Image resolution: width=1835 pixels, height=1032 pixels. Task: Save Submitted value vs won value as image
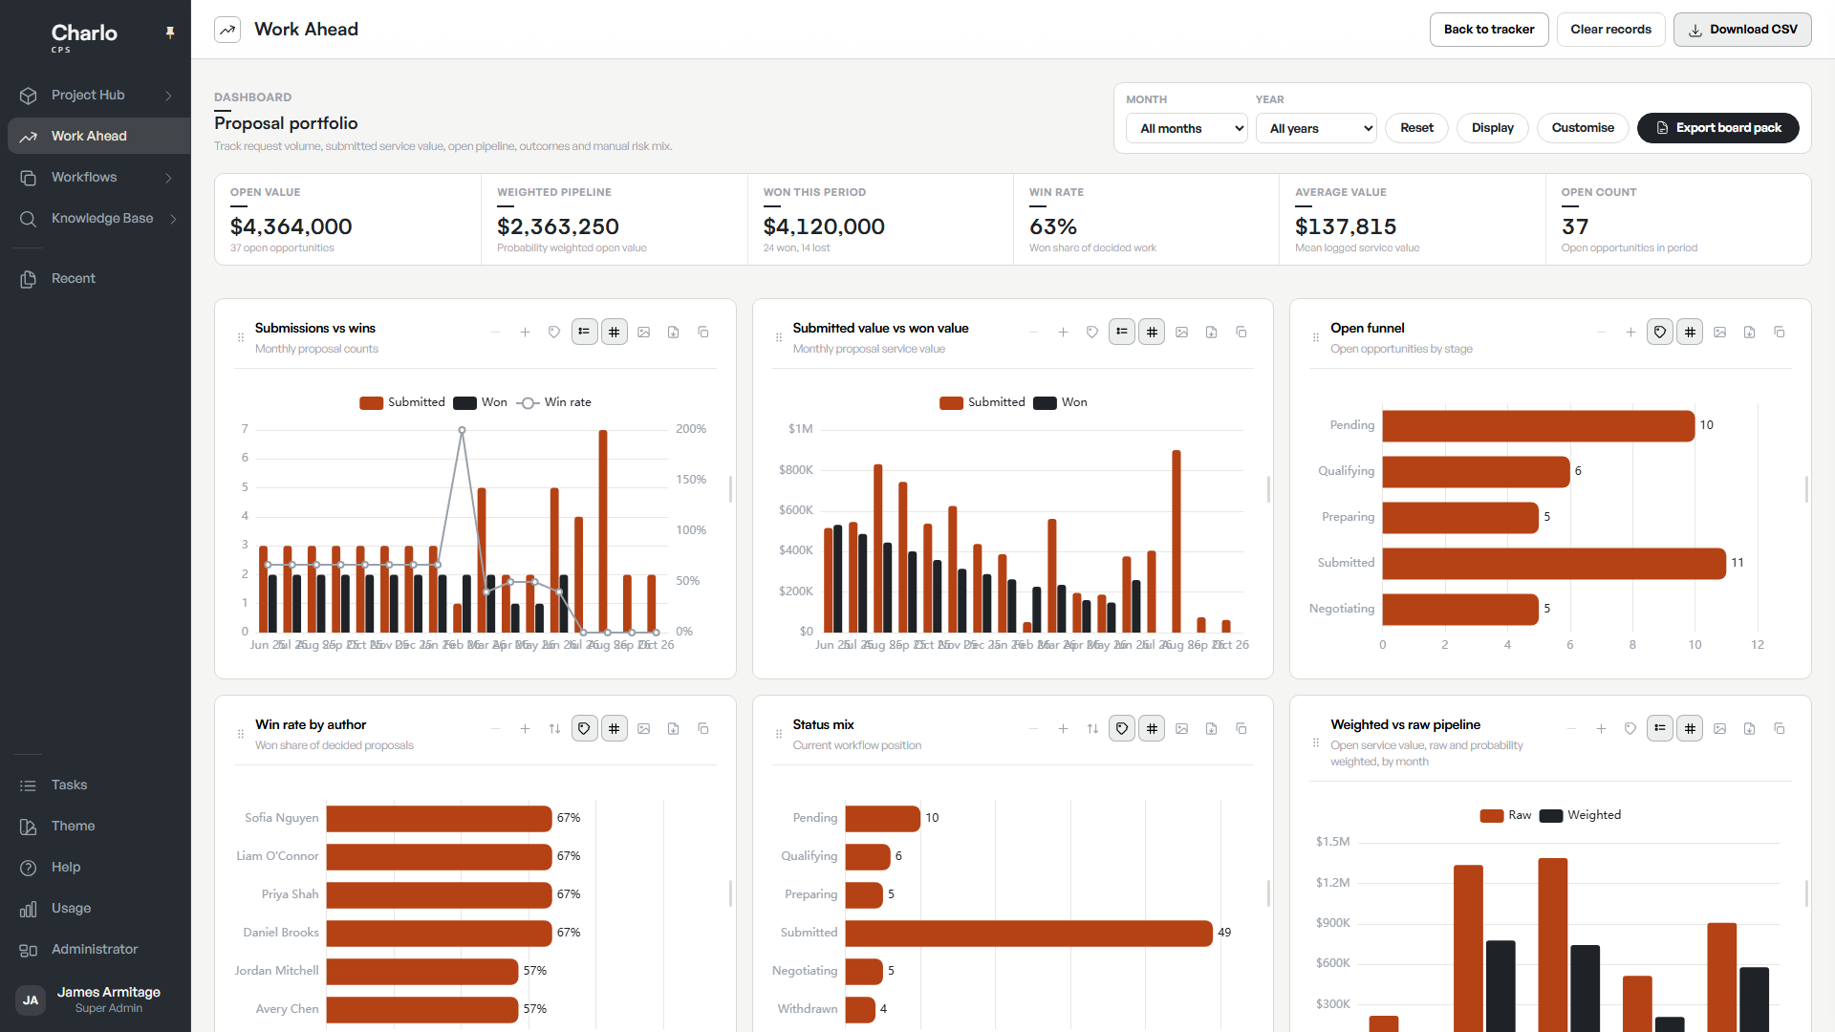[x=1182, y=333]
